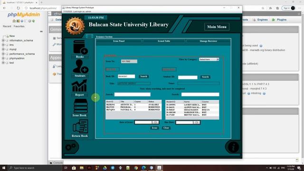Click the university seal logo
Screen dimensions: 304x171
[75, 26]
